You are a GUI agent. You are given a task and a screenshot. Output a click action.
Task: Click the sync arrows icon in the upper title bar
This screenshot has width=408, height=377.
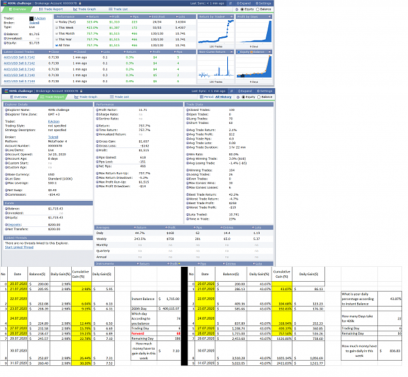pyautogui.click(x=230, y=3)
